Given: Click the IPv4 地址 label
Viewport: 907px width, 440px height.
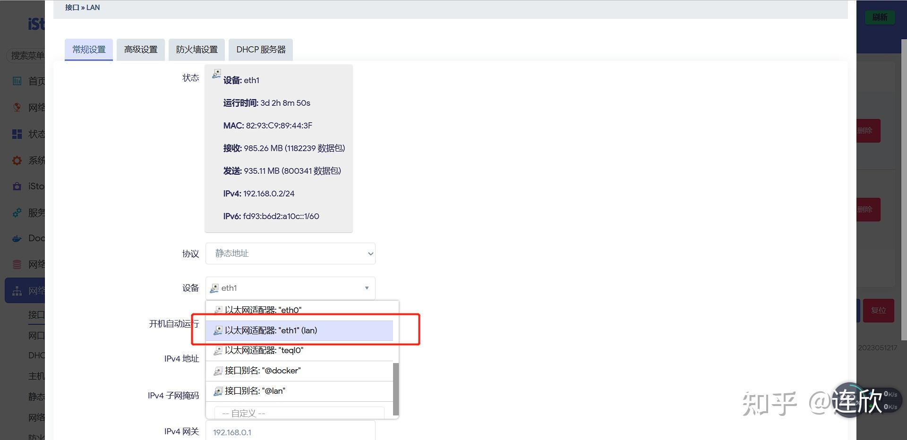Looking at the screenshot, I should coord(182,359).
